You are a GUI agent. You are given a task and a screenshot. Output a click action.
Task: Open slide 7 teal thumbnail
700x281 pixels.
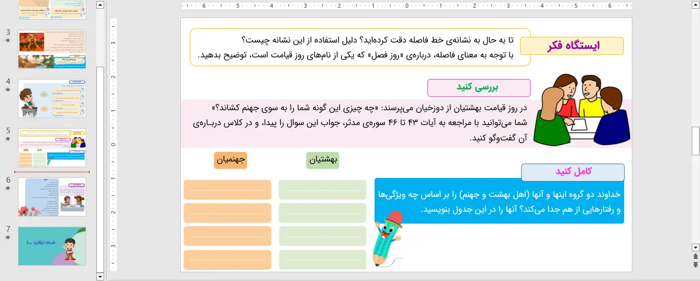[52, 246]
